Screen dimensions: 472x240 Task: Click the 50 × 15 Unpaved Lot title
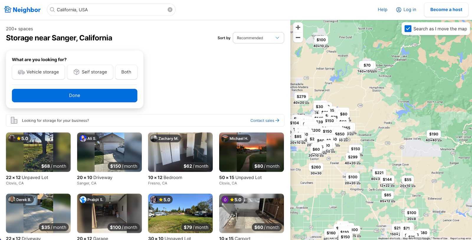pos(240,178)
